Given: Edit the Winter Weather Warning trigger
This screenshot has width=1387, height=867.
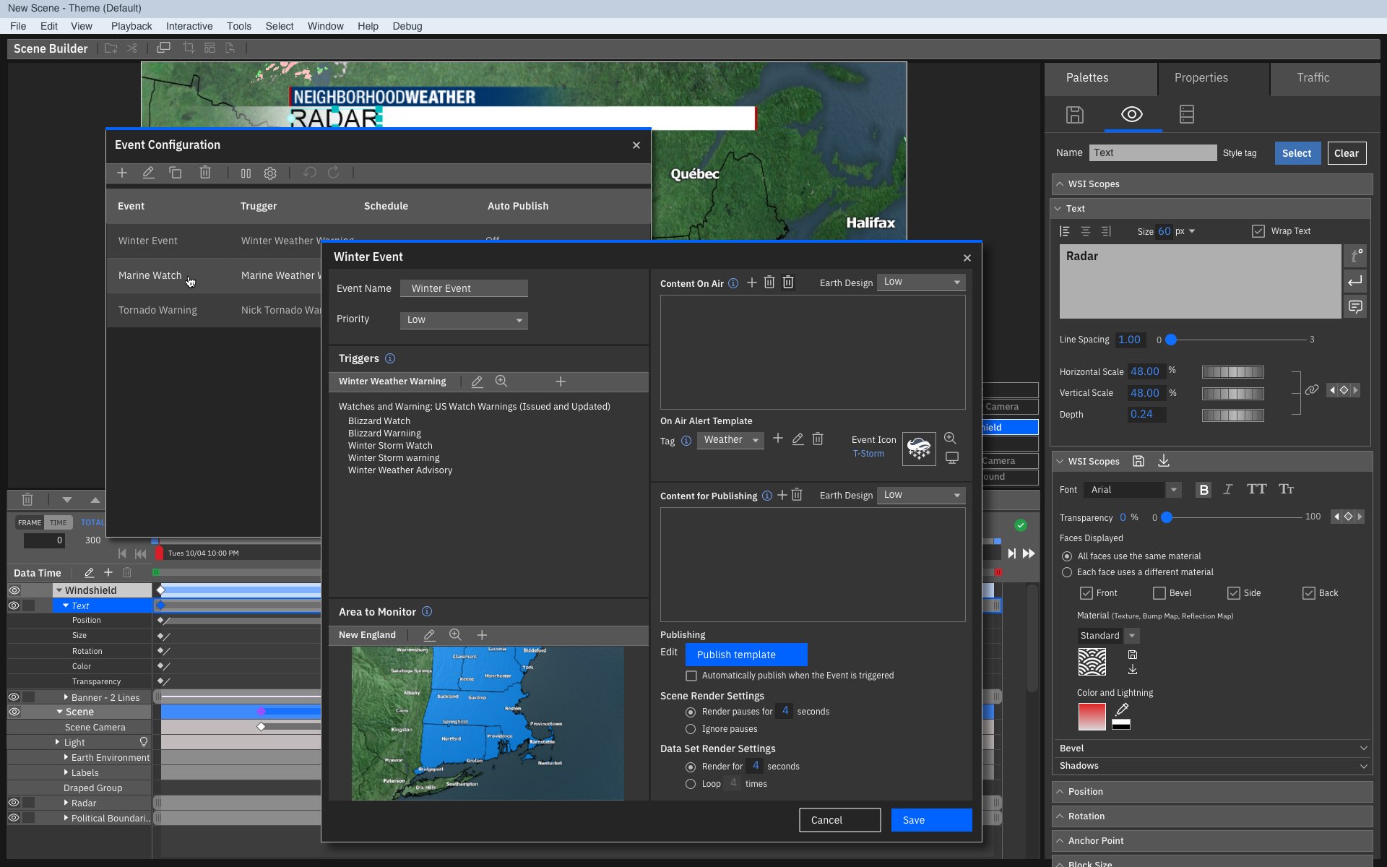Looking at the screenshot, I should tap(477, 381).
